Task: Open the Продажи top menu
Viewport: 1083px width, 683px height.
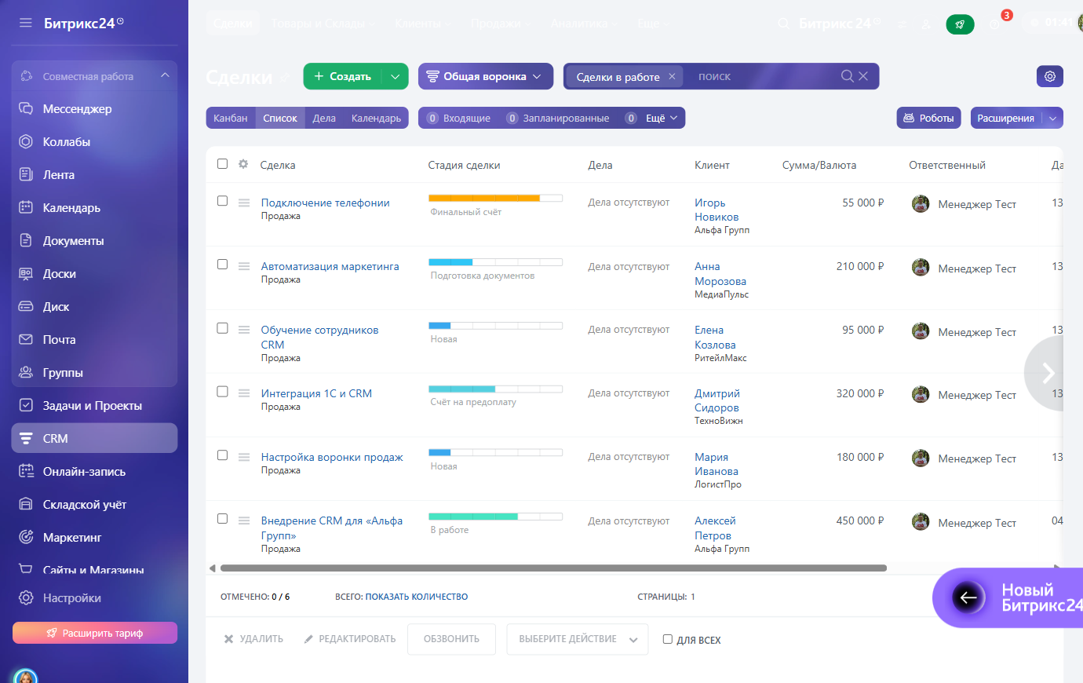Action: 500,24
